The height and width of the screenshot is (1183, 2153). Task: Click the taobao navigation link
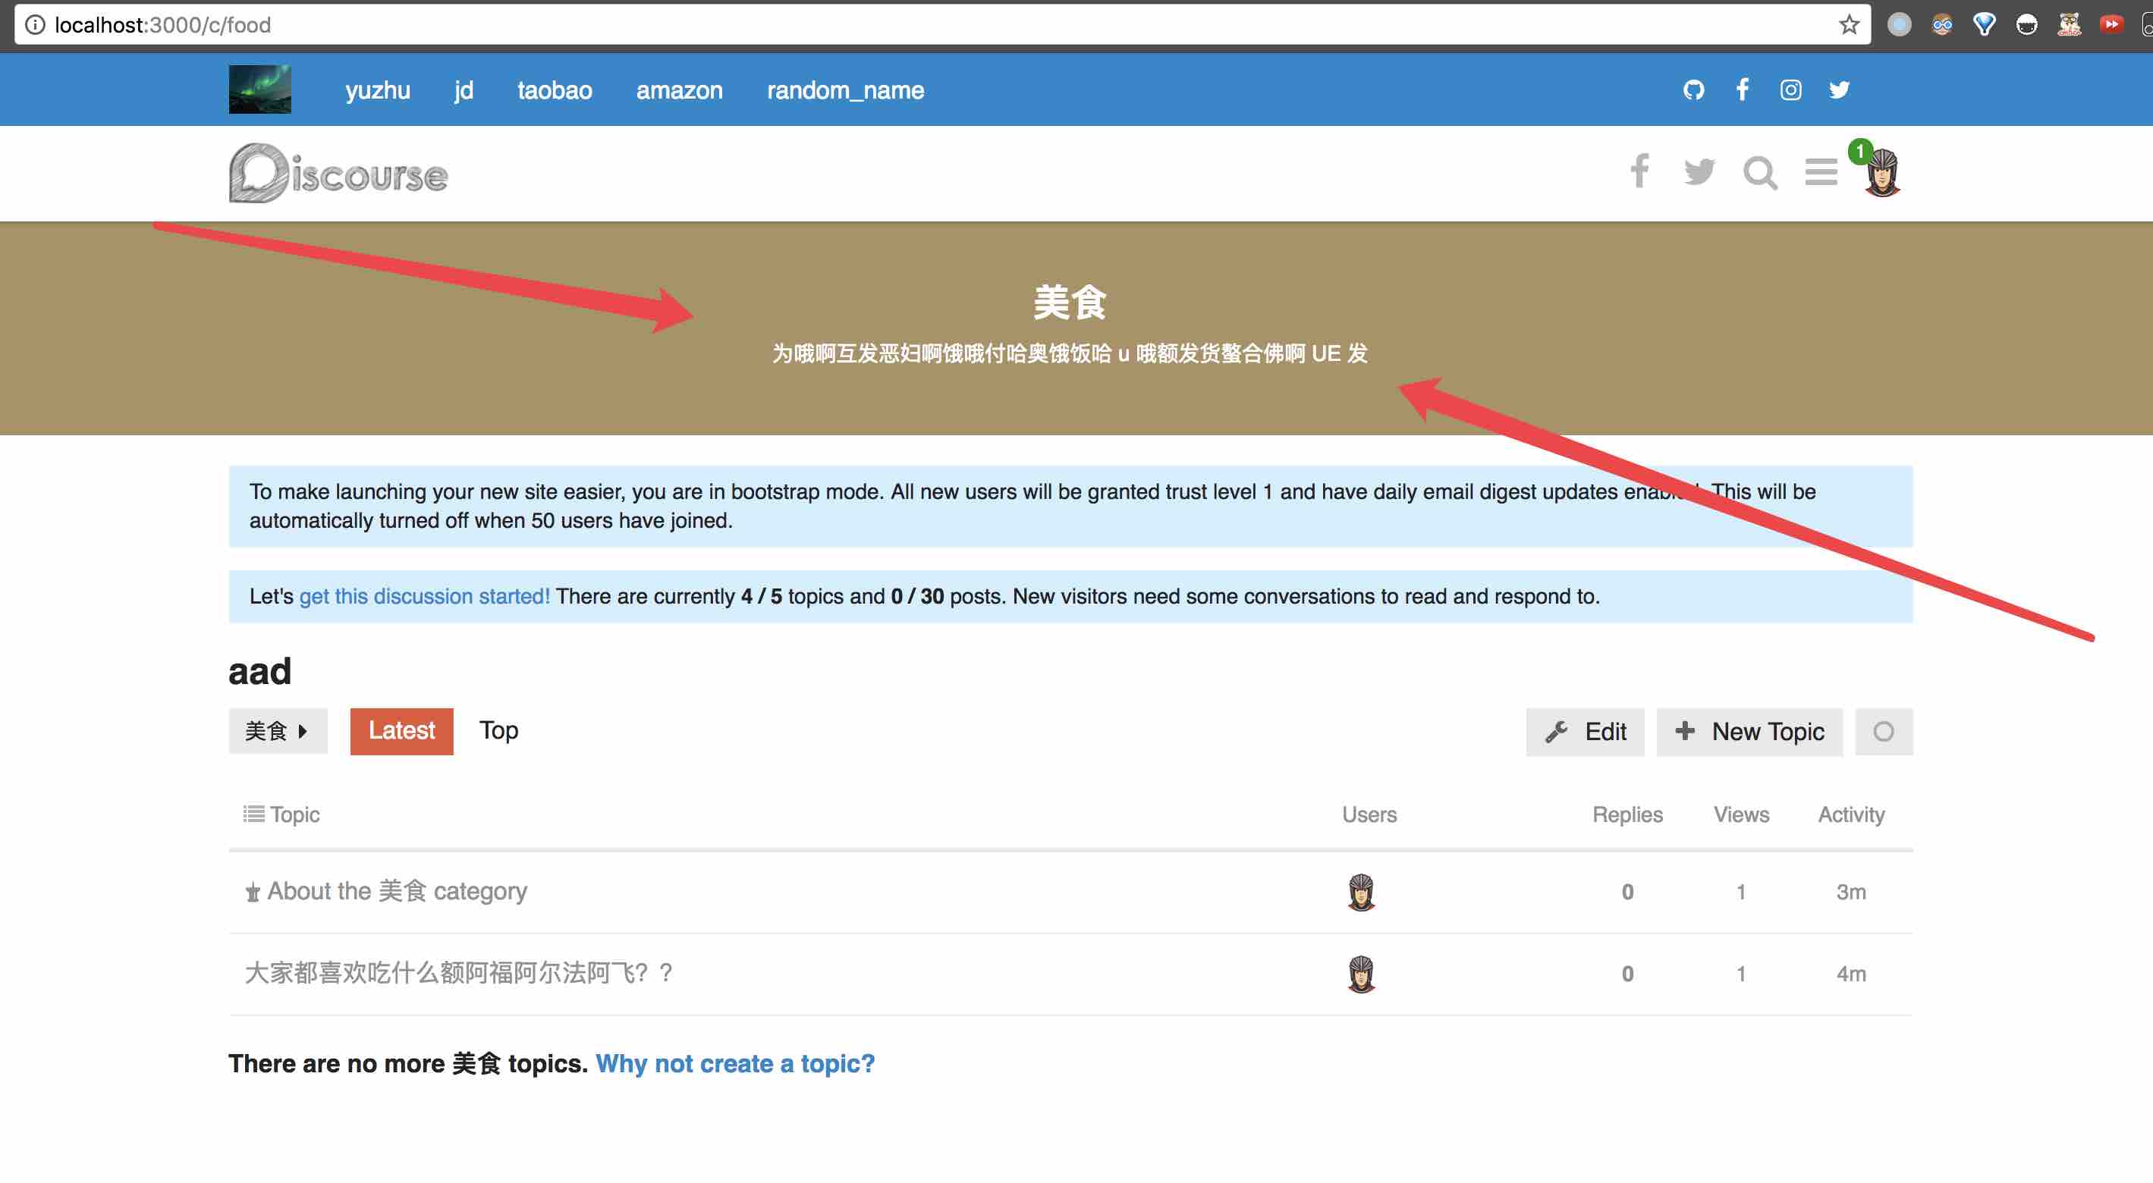(x=554, y=90)
